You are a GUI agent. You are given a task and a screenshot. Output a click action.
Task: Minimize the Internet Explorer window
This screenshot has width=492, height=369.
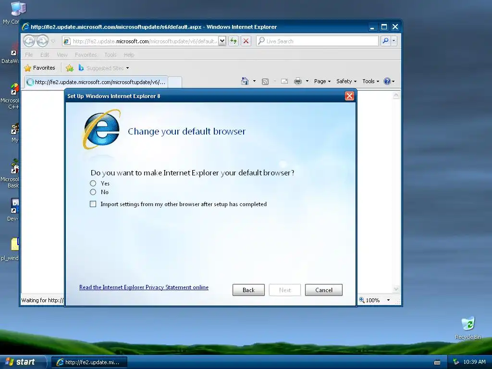[372, 27]
